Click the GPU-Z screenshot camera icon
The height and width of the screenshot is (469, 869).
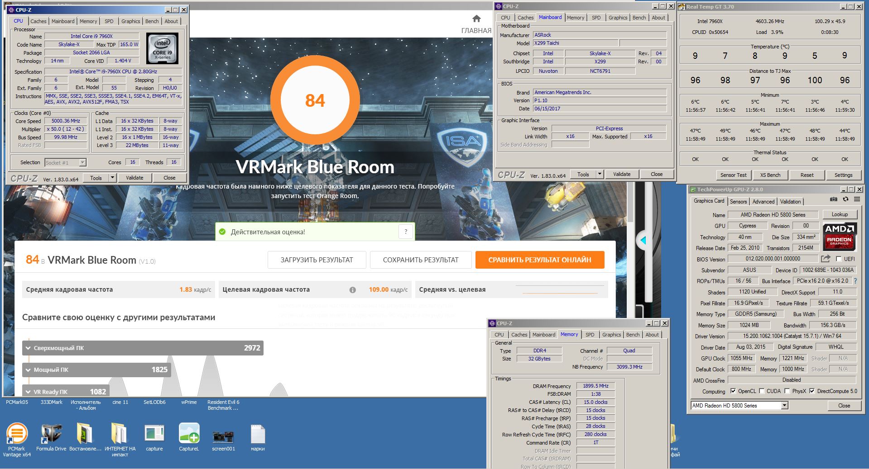tap(833, 199)
